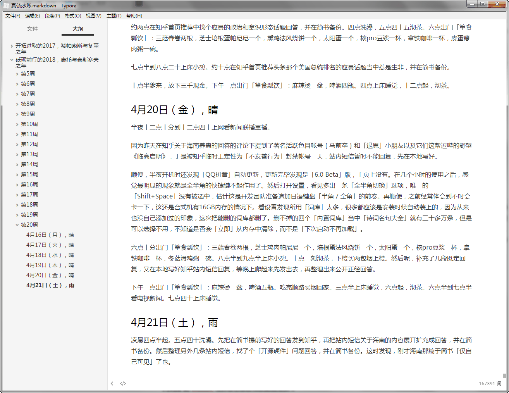Image resolution: width=509 pixels, height=393 pixels.
Task: Expand 第14周 in outline
Action: (17, 165)
